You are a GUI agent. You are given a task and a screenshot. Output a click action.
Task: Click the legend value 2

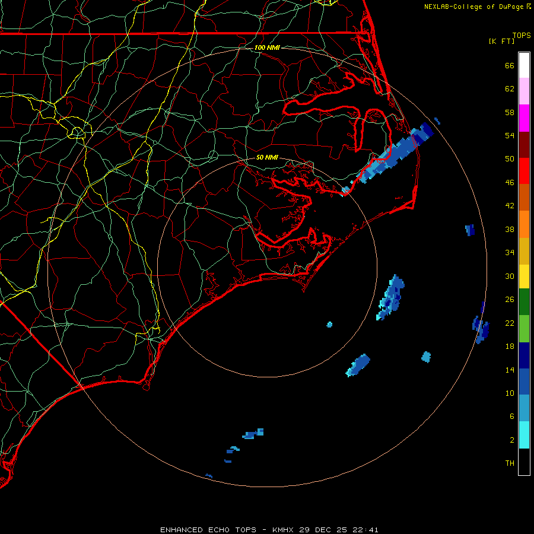click(512, 440)
